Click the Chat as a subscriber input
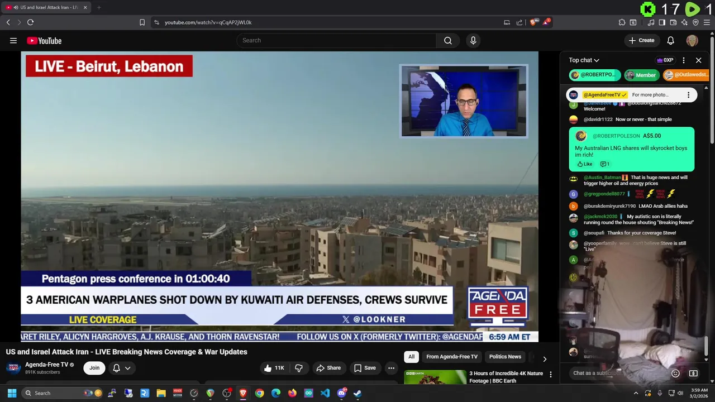 pos(617,373)
